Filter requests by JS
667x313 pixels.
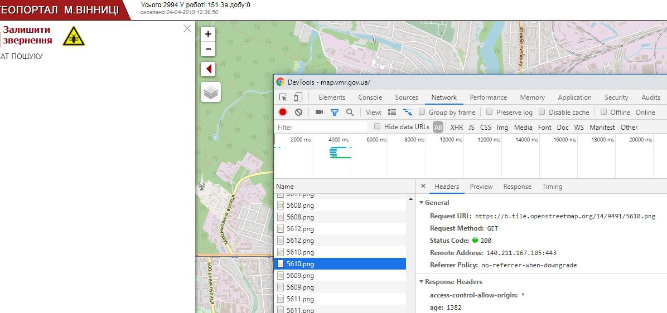(471, 127)
